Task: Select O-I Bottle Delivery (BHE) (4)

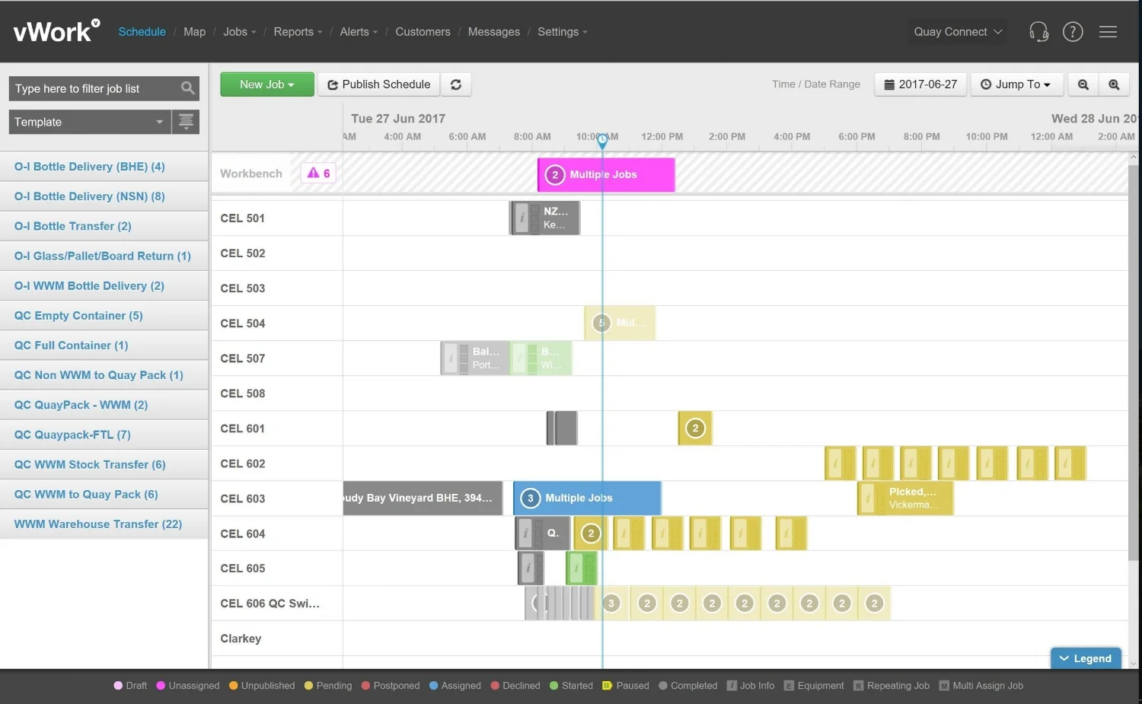Action: coord(104,167)
